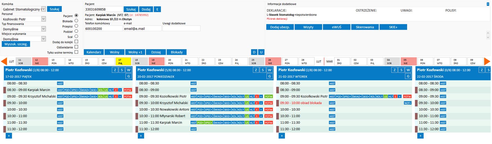Open the Typ finansowania dropdown
Viewport: 492px width, 144px height.
tap(44, 29)
